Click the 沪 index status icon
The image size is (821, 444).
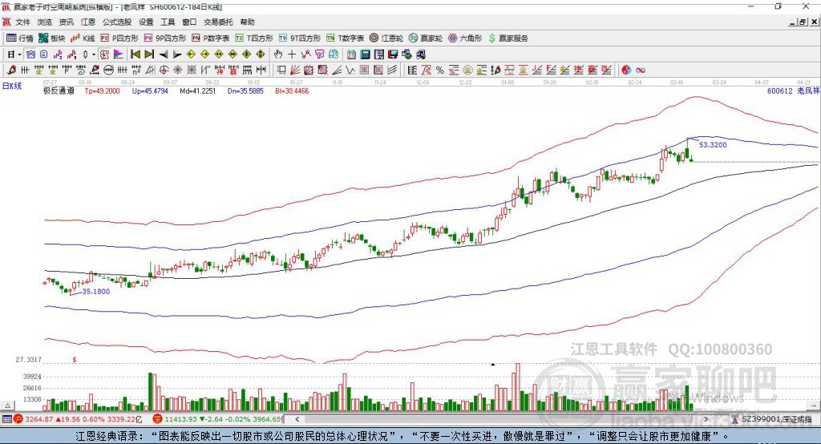coord(18,419)
